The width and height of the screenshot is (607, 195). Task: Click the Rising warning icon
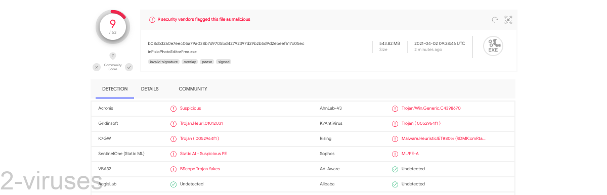point(395,138)
